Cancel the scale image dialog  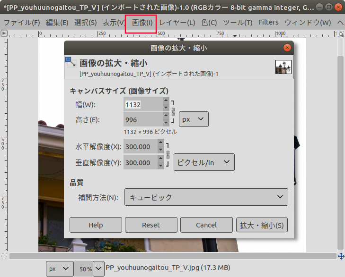click(x=206, y=225)
